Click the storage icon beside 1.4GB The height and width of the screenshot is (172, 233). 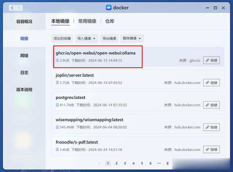57,149
